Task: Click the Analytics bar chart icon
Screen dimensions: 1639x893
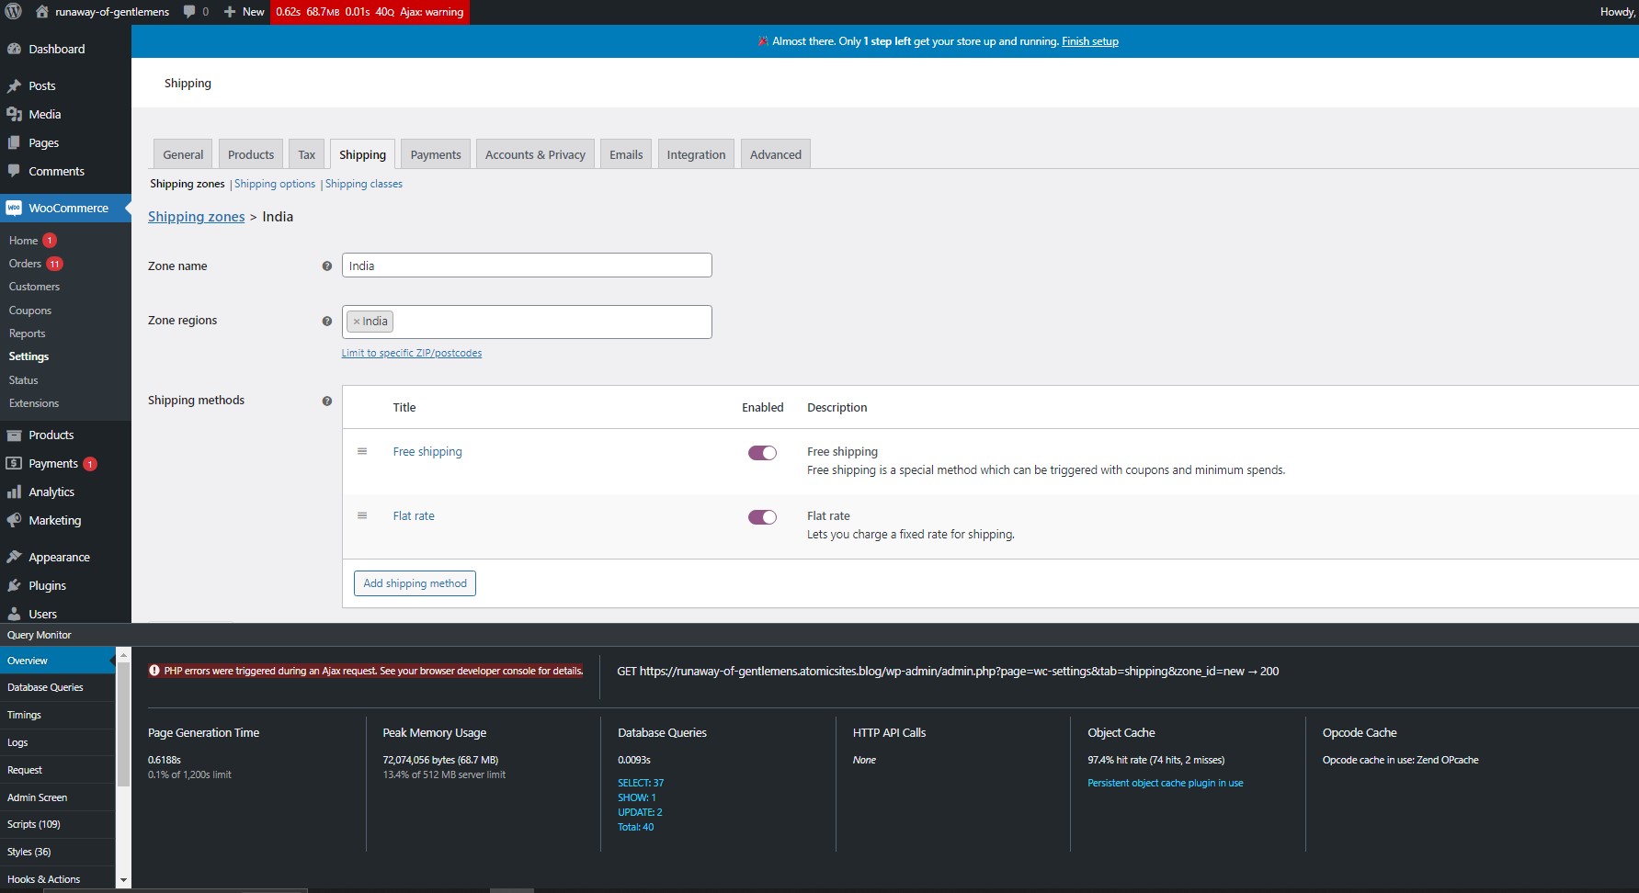Action: tap(15, 492)
